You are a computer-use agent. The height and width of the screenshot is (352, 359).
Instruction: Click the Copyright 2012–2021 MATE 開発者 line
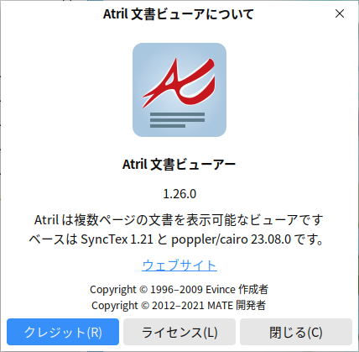179,305
